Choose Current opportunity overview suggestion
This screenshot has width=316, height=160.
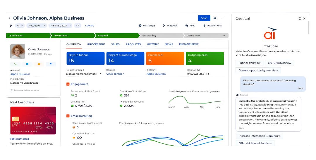click(x=258, y=71)
